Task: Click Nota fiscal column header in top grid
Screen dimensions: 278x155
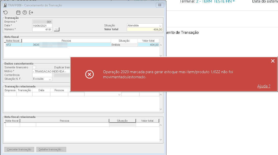Action: point(13,41)
